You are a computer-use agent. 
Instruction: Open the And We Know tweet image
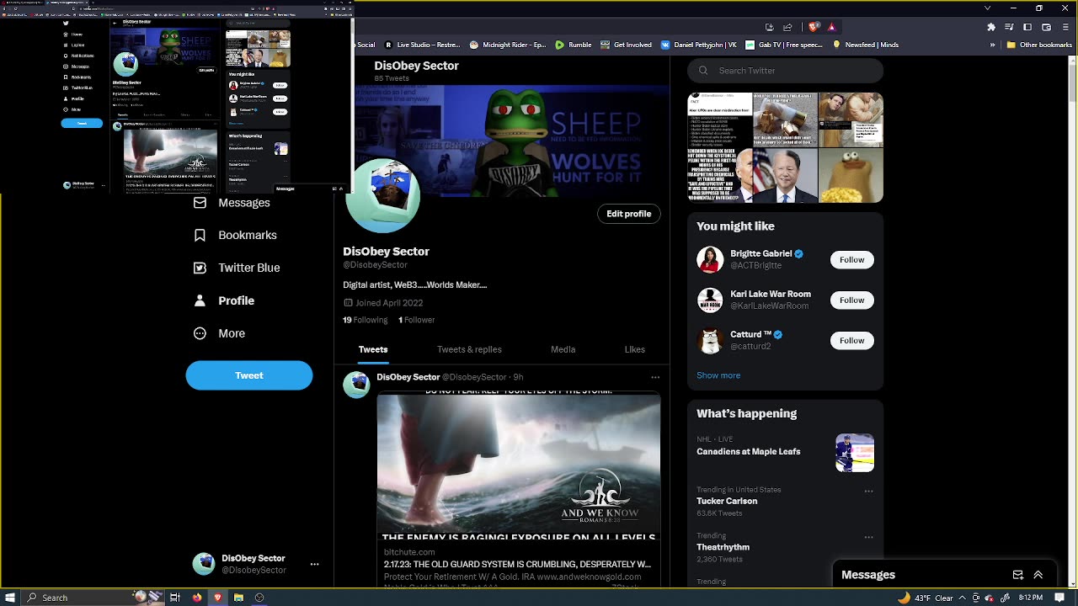pos(518,465)
